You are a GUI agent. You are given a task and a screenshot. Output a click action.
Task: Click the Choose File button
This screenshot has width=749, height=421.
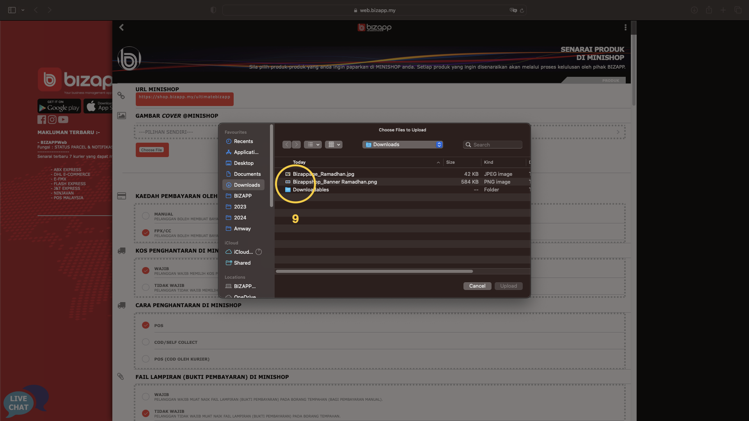click(152, 150)
